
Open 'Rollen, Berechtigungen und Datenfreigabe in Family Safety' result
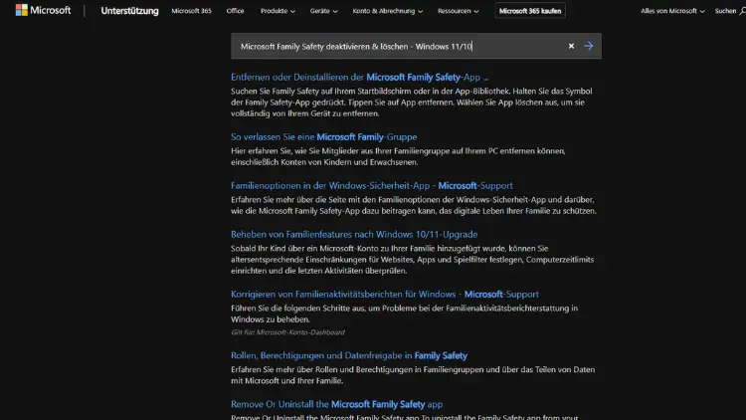pos(349,355)
